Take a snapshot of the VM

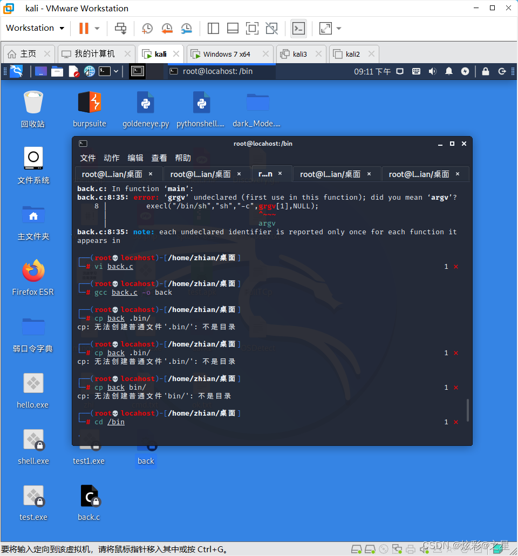pos(147,29)
